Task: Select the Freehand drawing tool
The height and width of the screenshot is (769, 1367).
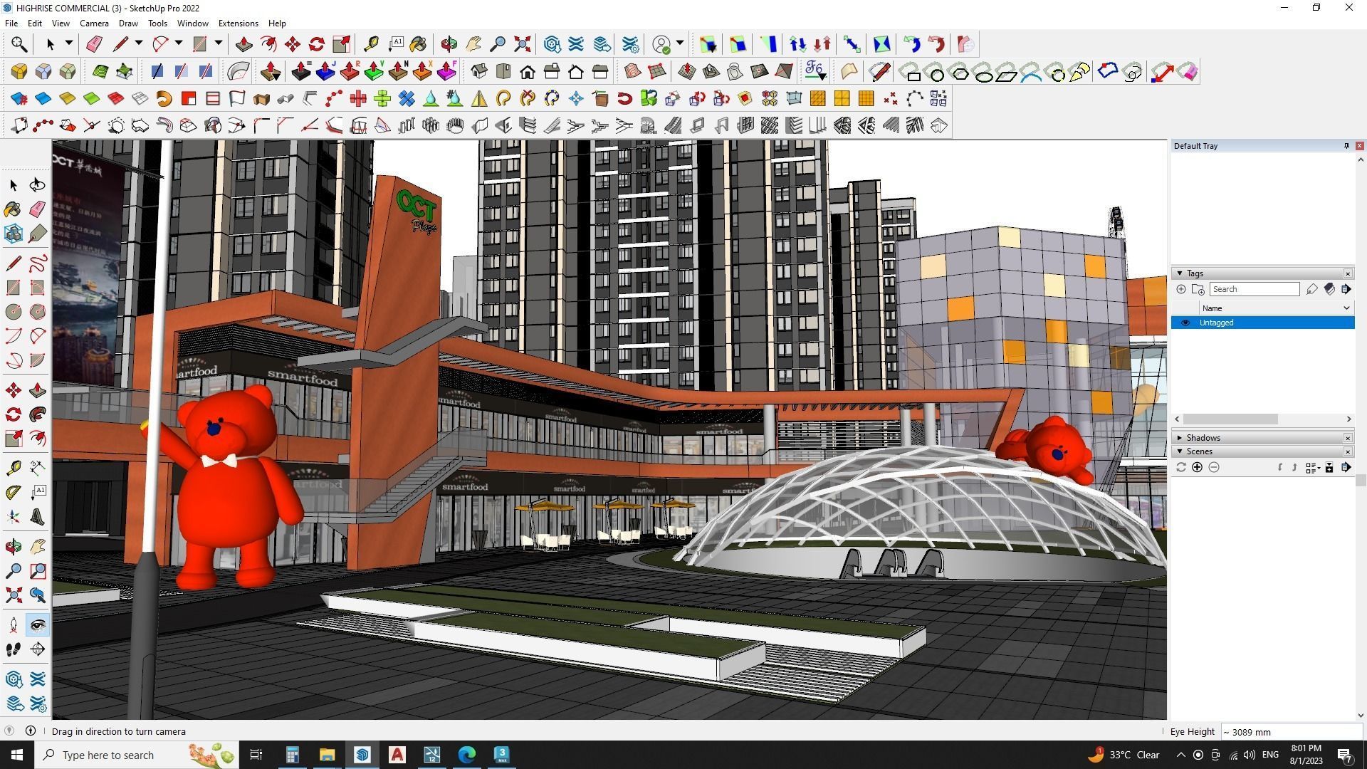Action: 37,263
